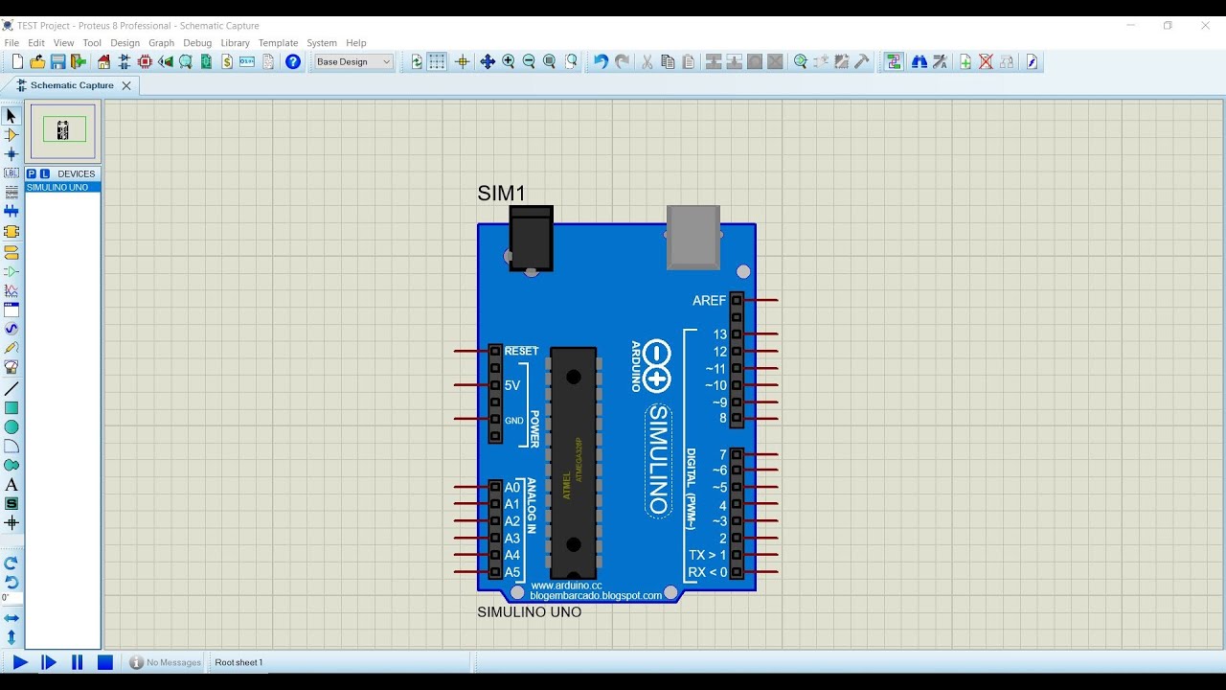
Task: Click the Remove Sheet red X icon
Action: (986, 61)
